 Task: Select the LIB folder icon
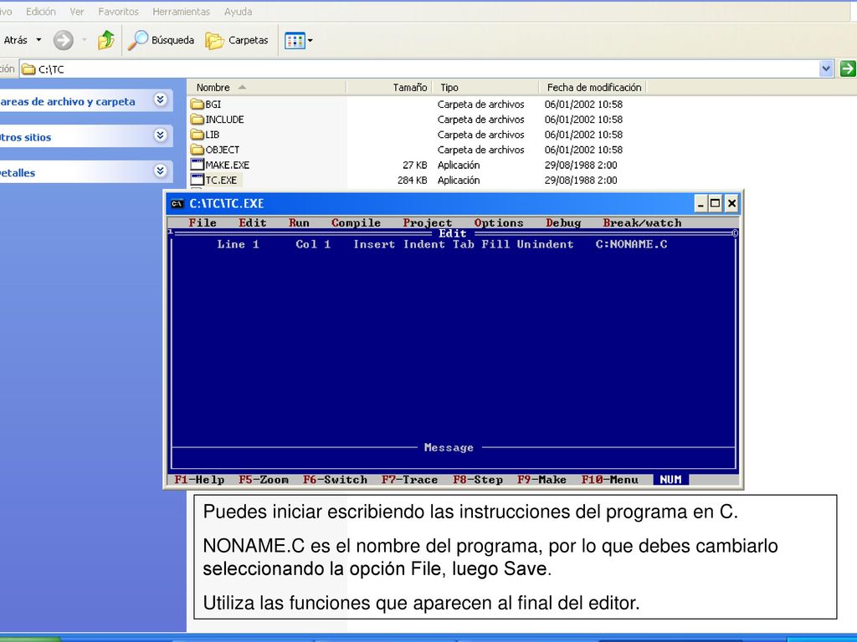click(x=198, y=135)
